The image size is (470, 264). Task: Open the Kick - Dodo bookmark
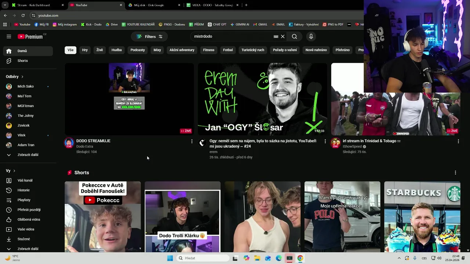(91, 25)
